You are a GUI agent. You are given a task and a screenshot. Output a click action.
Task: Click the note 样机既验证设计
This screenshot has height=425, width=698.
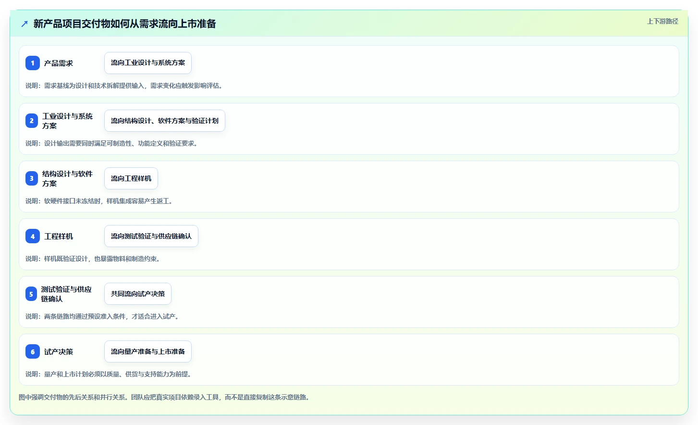tap(93, 259)
